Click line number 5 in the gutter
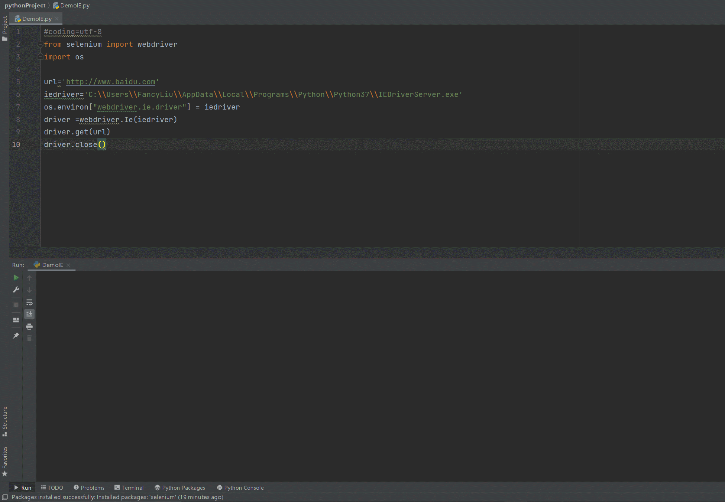725x502 pixels. 18,82
